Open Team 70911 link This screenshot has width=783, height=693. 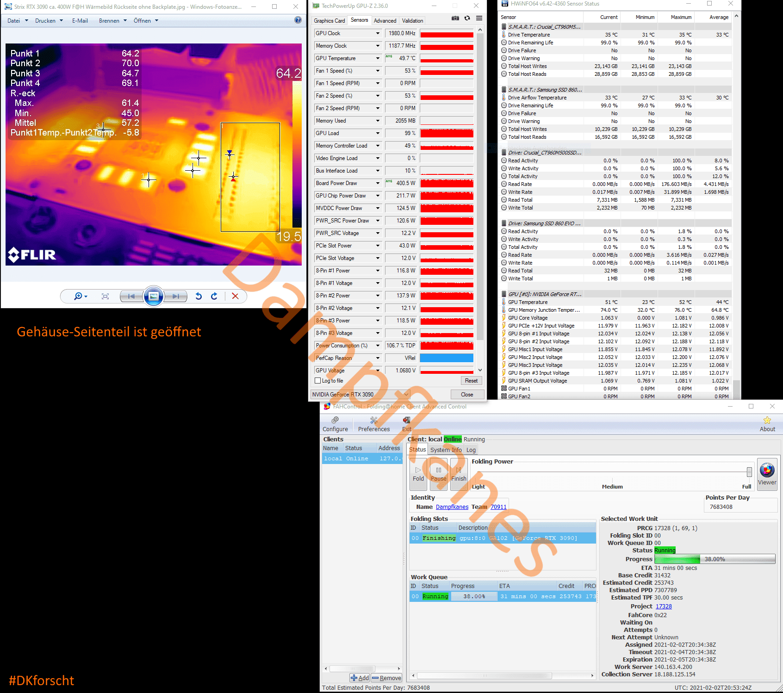point(498,507)
